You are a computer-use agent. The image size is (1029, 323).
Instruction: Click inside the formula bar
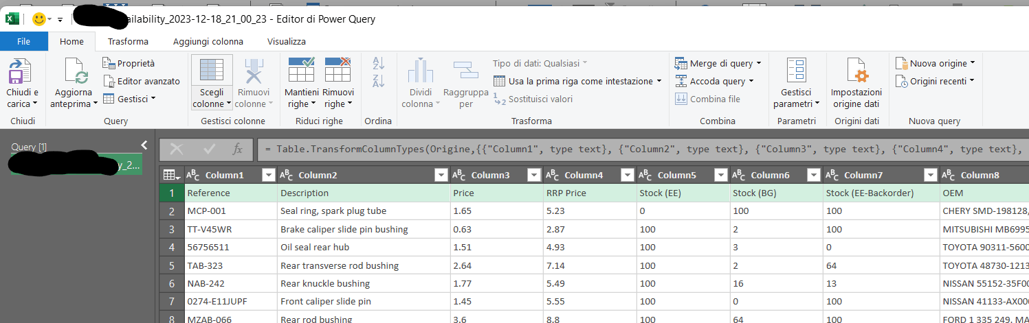coord(643,149)
